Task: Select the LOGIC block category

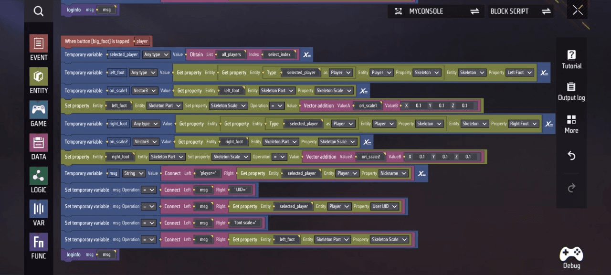Action: coord(39,180)
